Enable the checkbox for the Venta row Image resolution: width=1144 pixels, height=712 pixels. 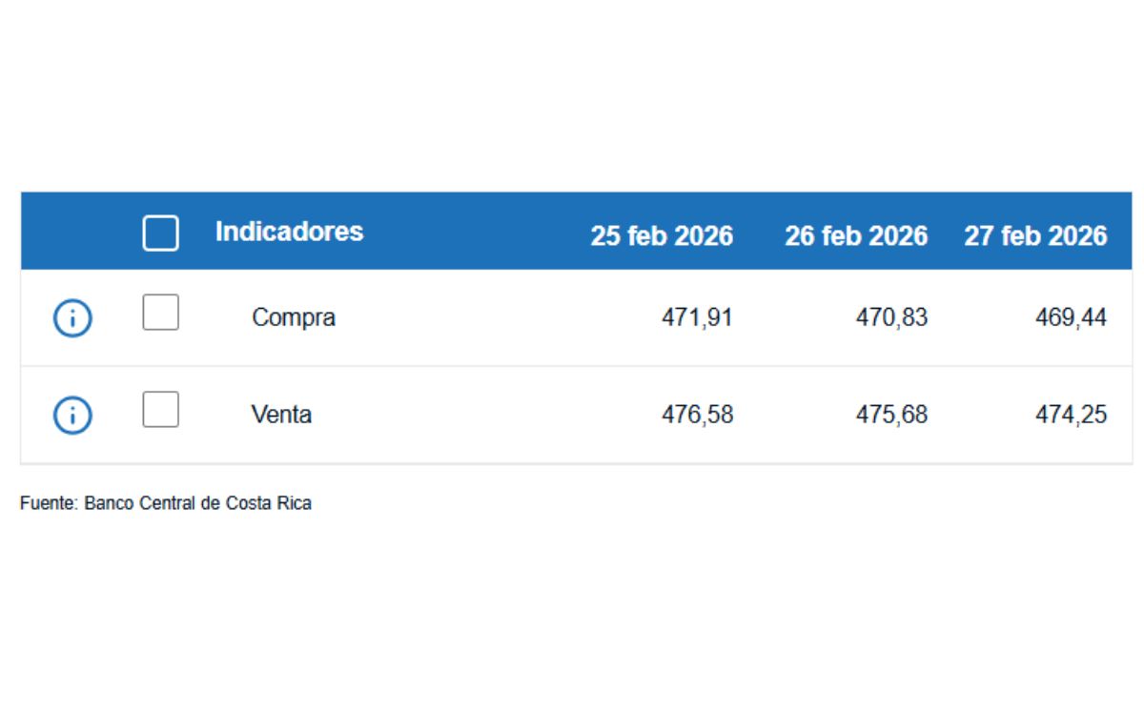[160, 411]
